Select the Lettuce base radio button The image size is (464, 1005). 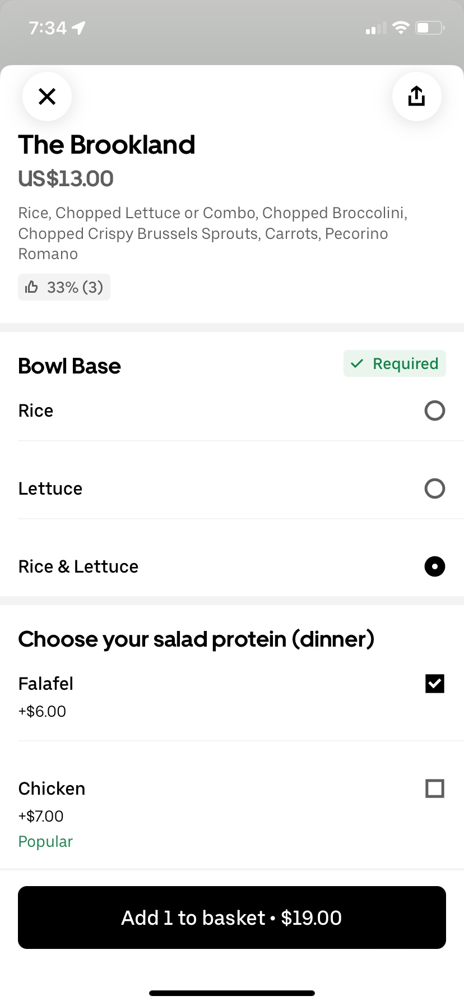coord(435,488)
